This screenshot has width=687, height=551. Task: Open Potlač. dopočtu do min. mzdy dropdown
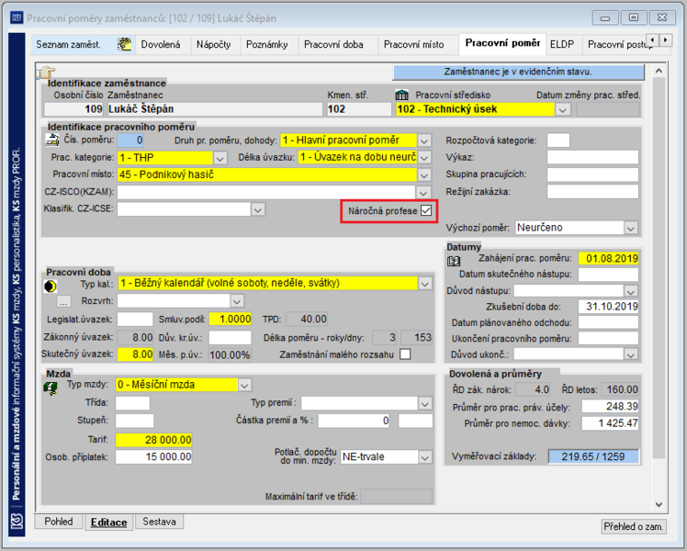tap(424, 457)
